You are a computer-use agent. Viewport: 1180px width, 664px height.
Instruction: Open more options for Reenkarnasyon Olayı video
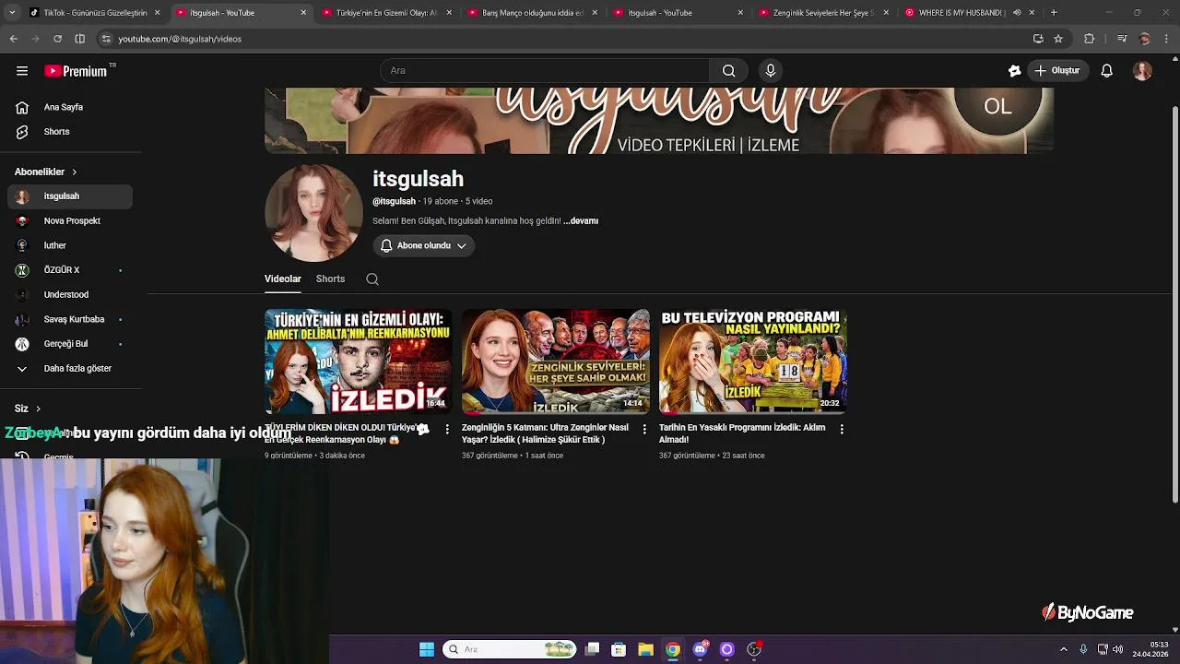447,429
